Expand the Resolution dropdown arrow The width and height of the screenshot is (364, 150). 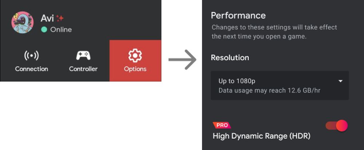point(340,81)
